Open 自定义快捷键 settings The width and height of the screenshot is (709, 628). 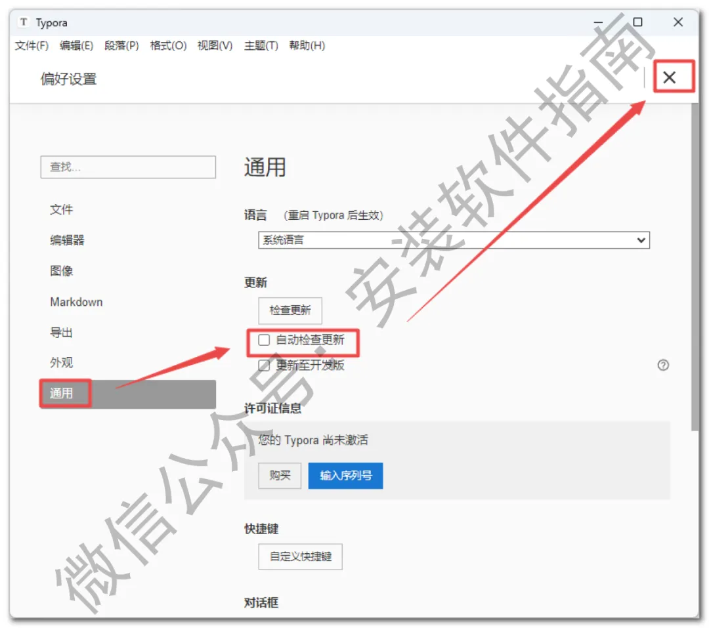(300, 556)
